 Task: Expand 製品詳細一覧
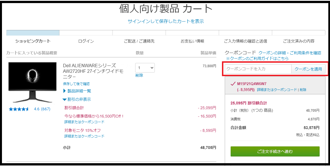(x=77, y=91)
